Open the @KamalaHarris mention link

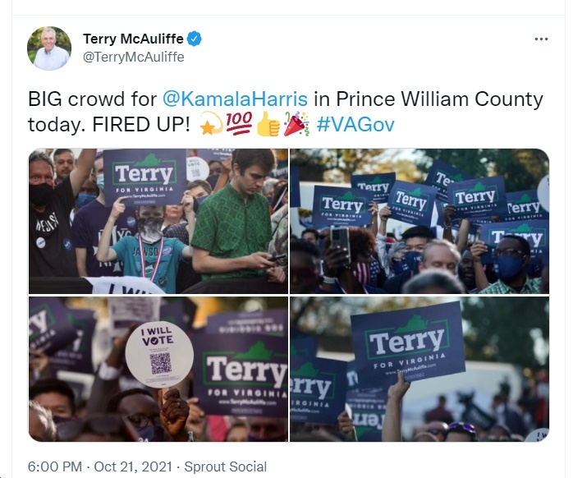(x=235, y=99)
